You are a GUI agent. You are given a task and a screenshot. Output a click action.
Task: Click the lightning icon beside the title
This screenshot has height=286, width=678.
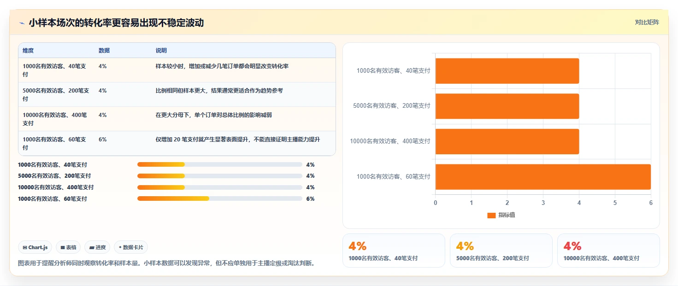22,23
